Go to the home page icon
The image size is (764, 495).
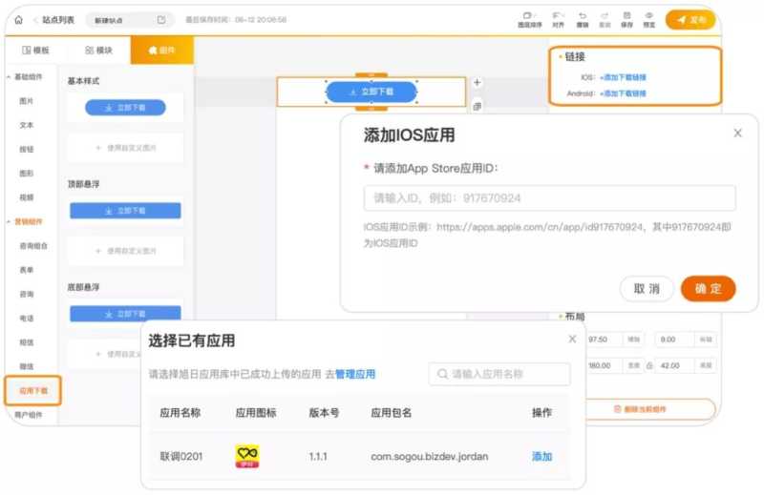click(x=18, y=20)
